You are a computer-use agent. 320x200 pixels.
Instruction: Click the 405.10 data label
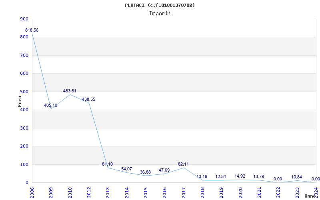point(50,106)
